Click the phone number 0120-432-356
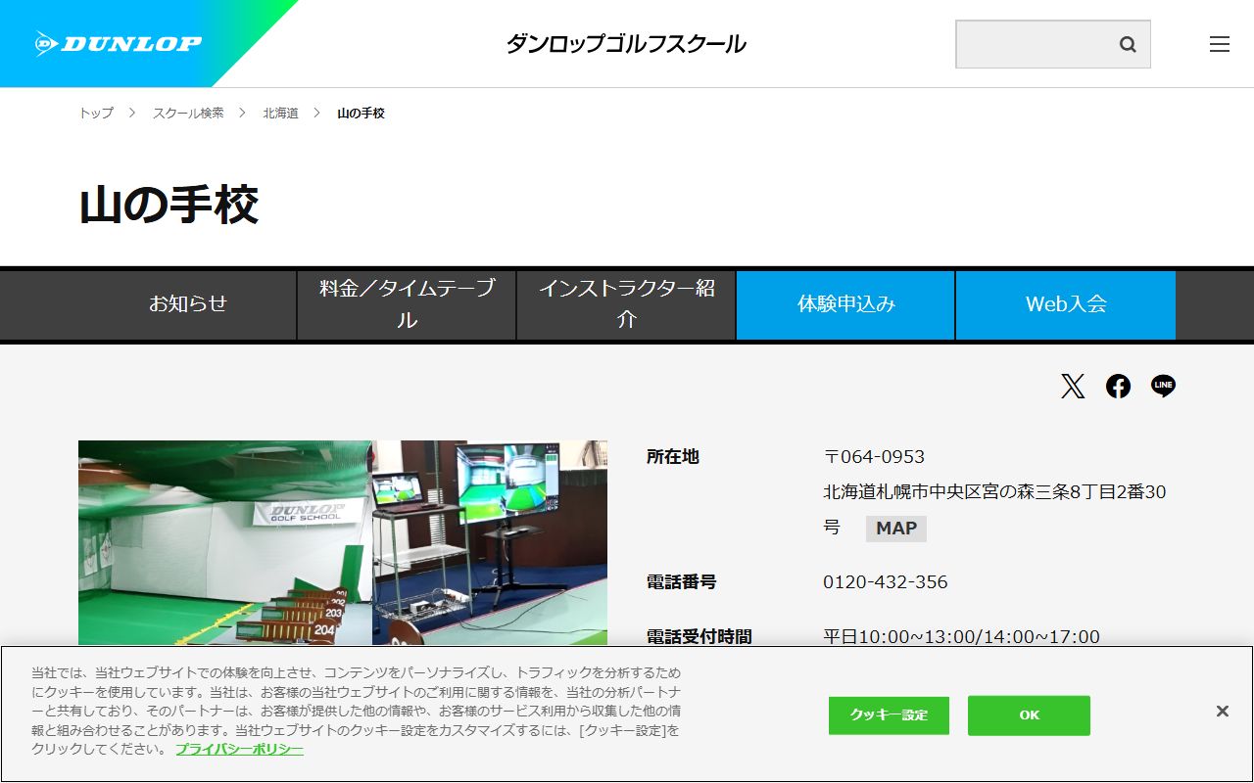 coord(886,582)
